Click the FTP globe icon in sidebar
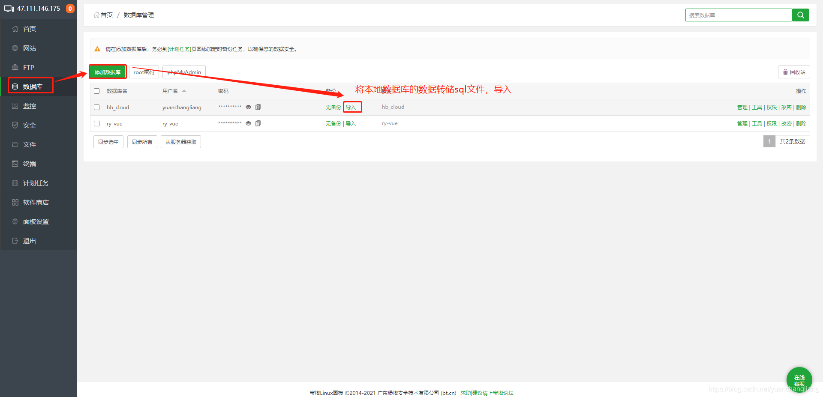 click(x=15, y=67)
